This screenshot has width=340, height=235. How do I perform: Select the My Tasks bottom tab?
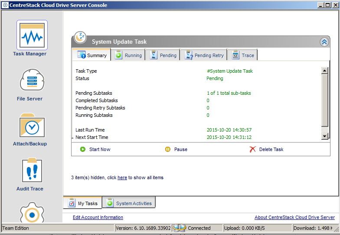[82, 203]
